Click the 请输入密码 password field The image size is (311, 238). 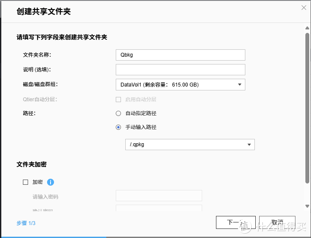[x=159, y=196]
